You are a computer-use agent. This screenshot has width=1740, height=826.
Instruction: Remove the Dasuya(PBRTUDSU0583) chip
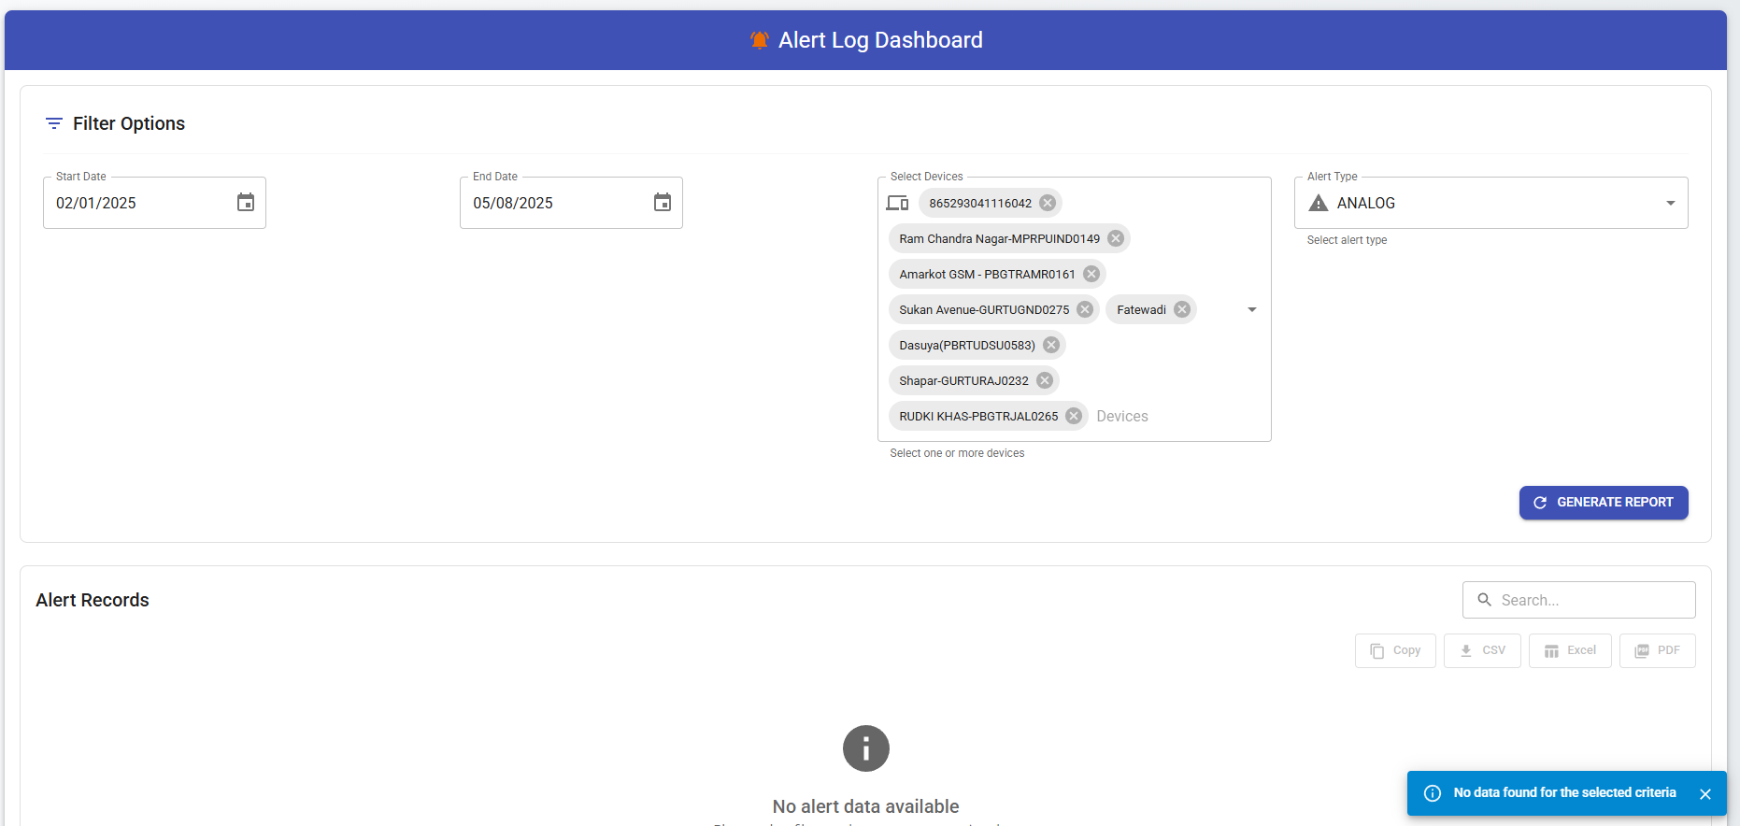tap(1051, 345)
